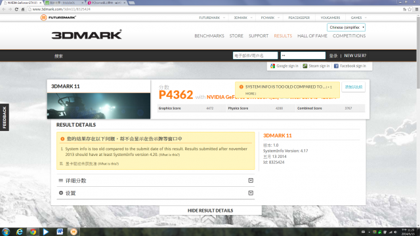This screenshot has height=236, width=420.
Task: Open the 3DMARK top menu dropdown
Action: coord(243,18)
